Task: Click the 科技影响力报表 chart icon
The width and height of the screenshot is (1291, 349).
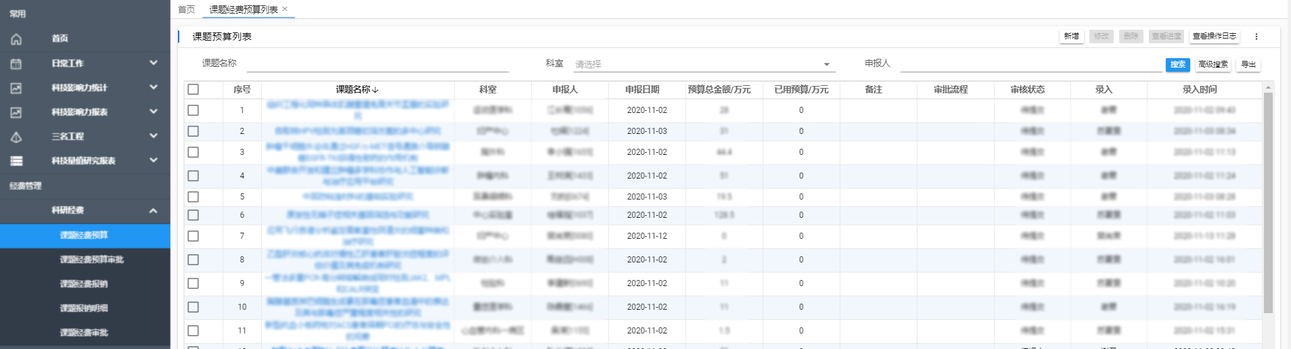Action: pos(16,112)
